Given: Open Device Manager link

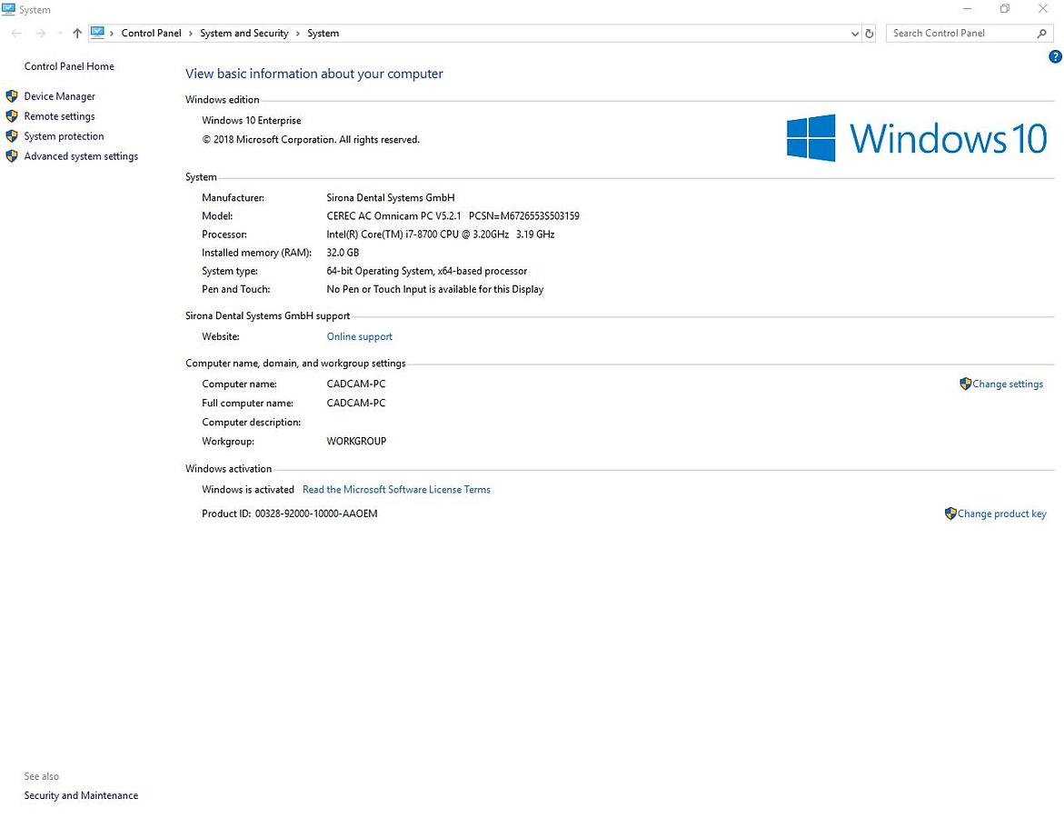Looking at the screenshot, I should tap(60, 96).
